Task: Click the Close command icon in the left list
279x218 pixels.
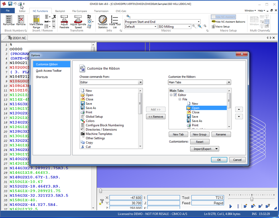Action: [x=83, y=99]
